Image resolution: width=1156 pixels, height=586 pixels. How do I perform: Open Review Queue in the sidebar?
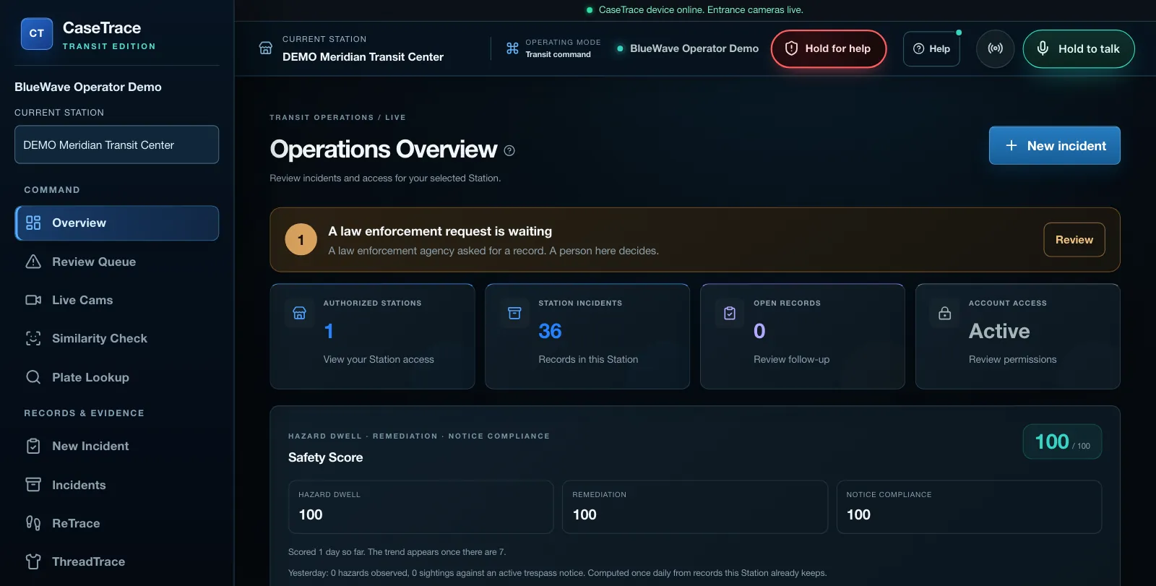coord(116,262)
